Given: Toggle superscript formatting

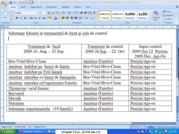Looking at the screenshot, I should pyautogui.click(x=40, y=18).
